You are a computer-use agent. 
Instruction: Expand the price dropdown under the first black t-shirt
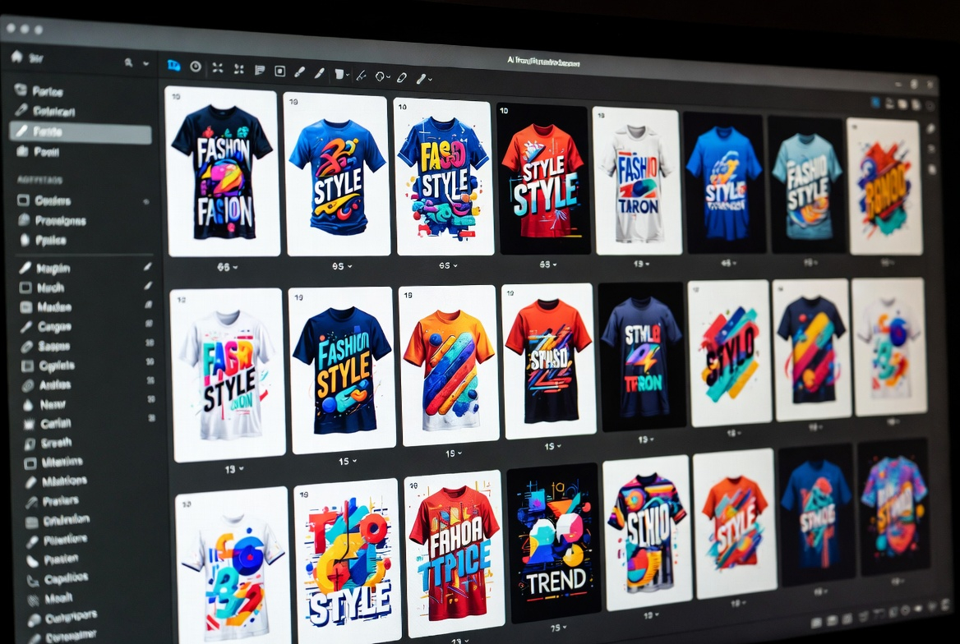[235, 265]
